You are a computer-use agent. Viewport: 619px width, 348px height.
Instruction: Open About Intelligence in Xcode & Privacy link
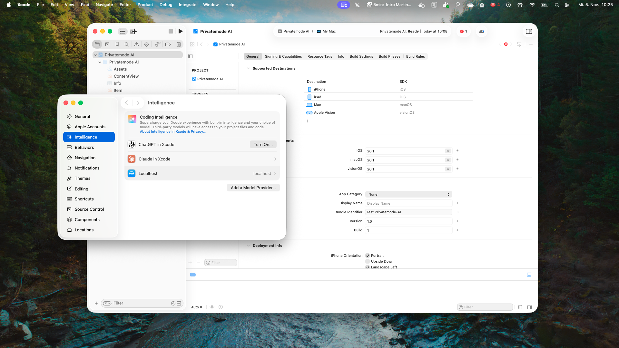click(172, 132)
